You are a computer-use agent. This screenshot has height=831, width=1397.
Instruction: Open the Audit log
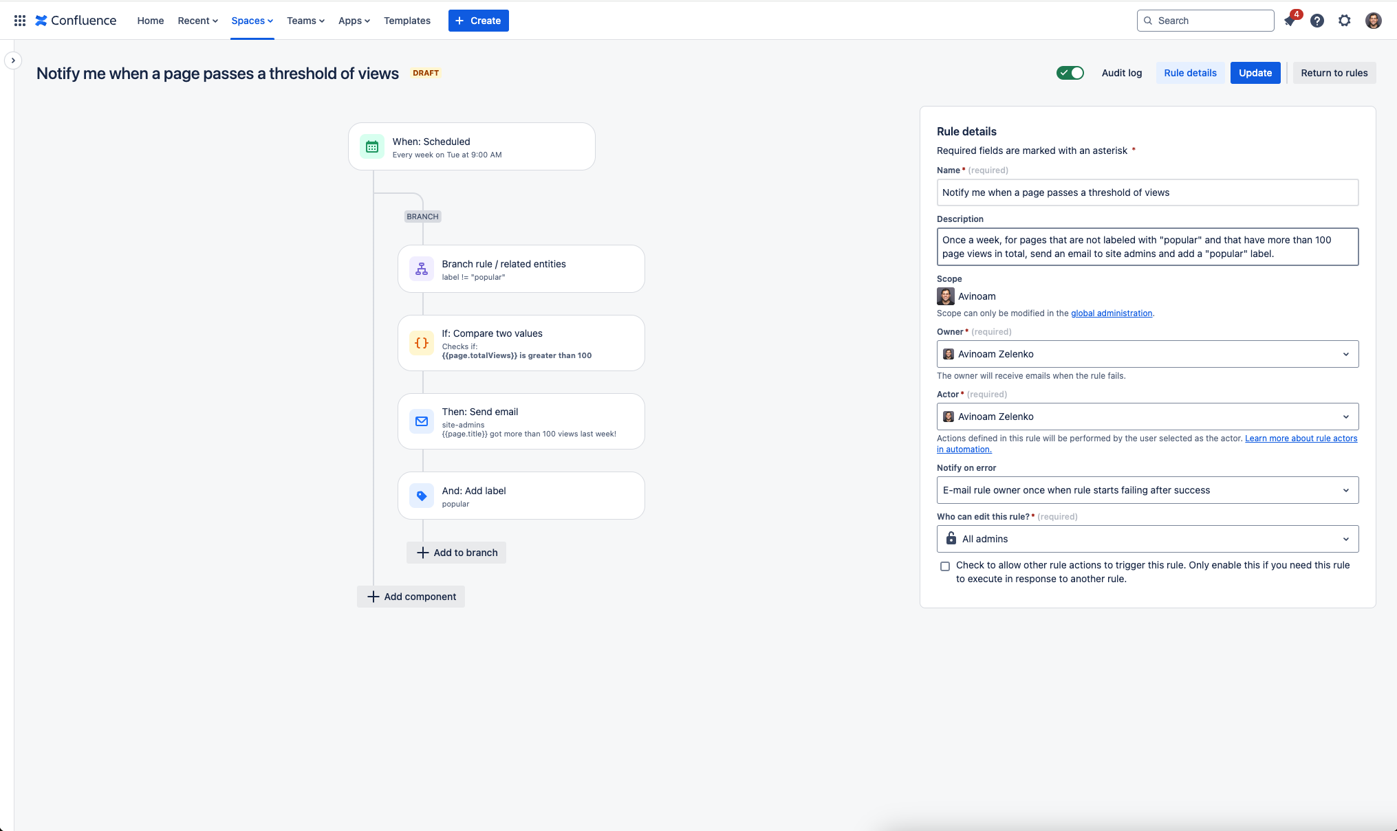tap(1122, 73)
